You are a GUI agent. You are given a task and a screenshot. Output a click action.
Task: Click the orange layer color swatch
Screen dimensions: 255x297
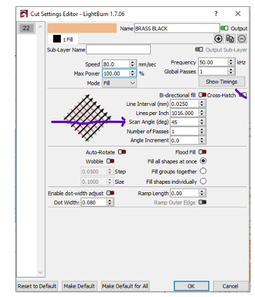[x=82, y=28]
